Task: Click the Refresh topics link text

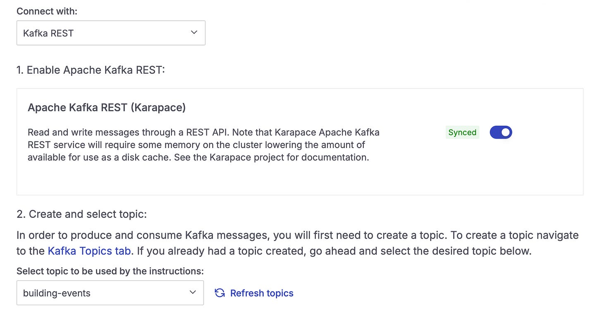Action: (x=262, y=293)
